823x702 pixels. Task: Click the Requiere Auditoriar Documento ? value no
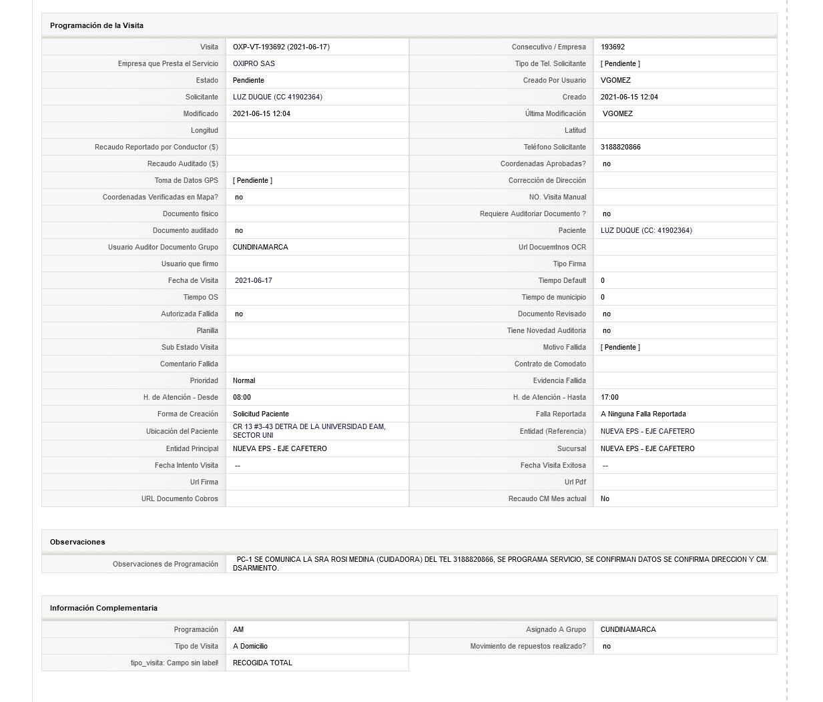coord(607,214)
